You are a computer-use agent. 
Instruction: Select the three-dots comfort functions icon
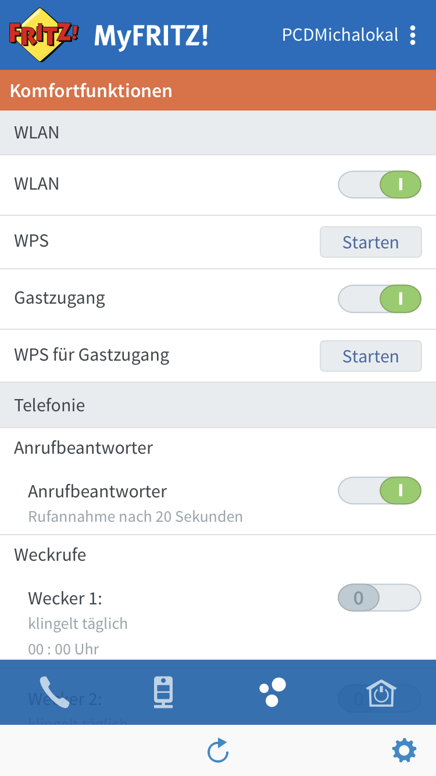pyautogui.click(x=273, y=692)
